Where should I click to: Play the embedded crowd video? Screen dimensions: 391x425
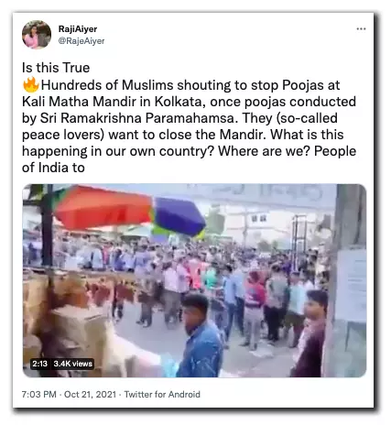click(x=194, y=280)
